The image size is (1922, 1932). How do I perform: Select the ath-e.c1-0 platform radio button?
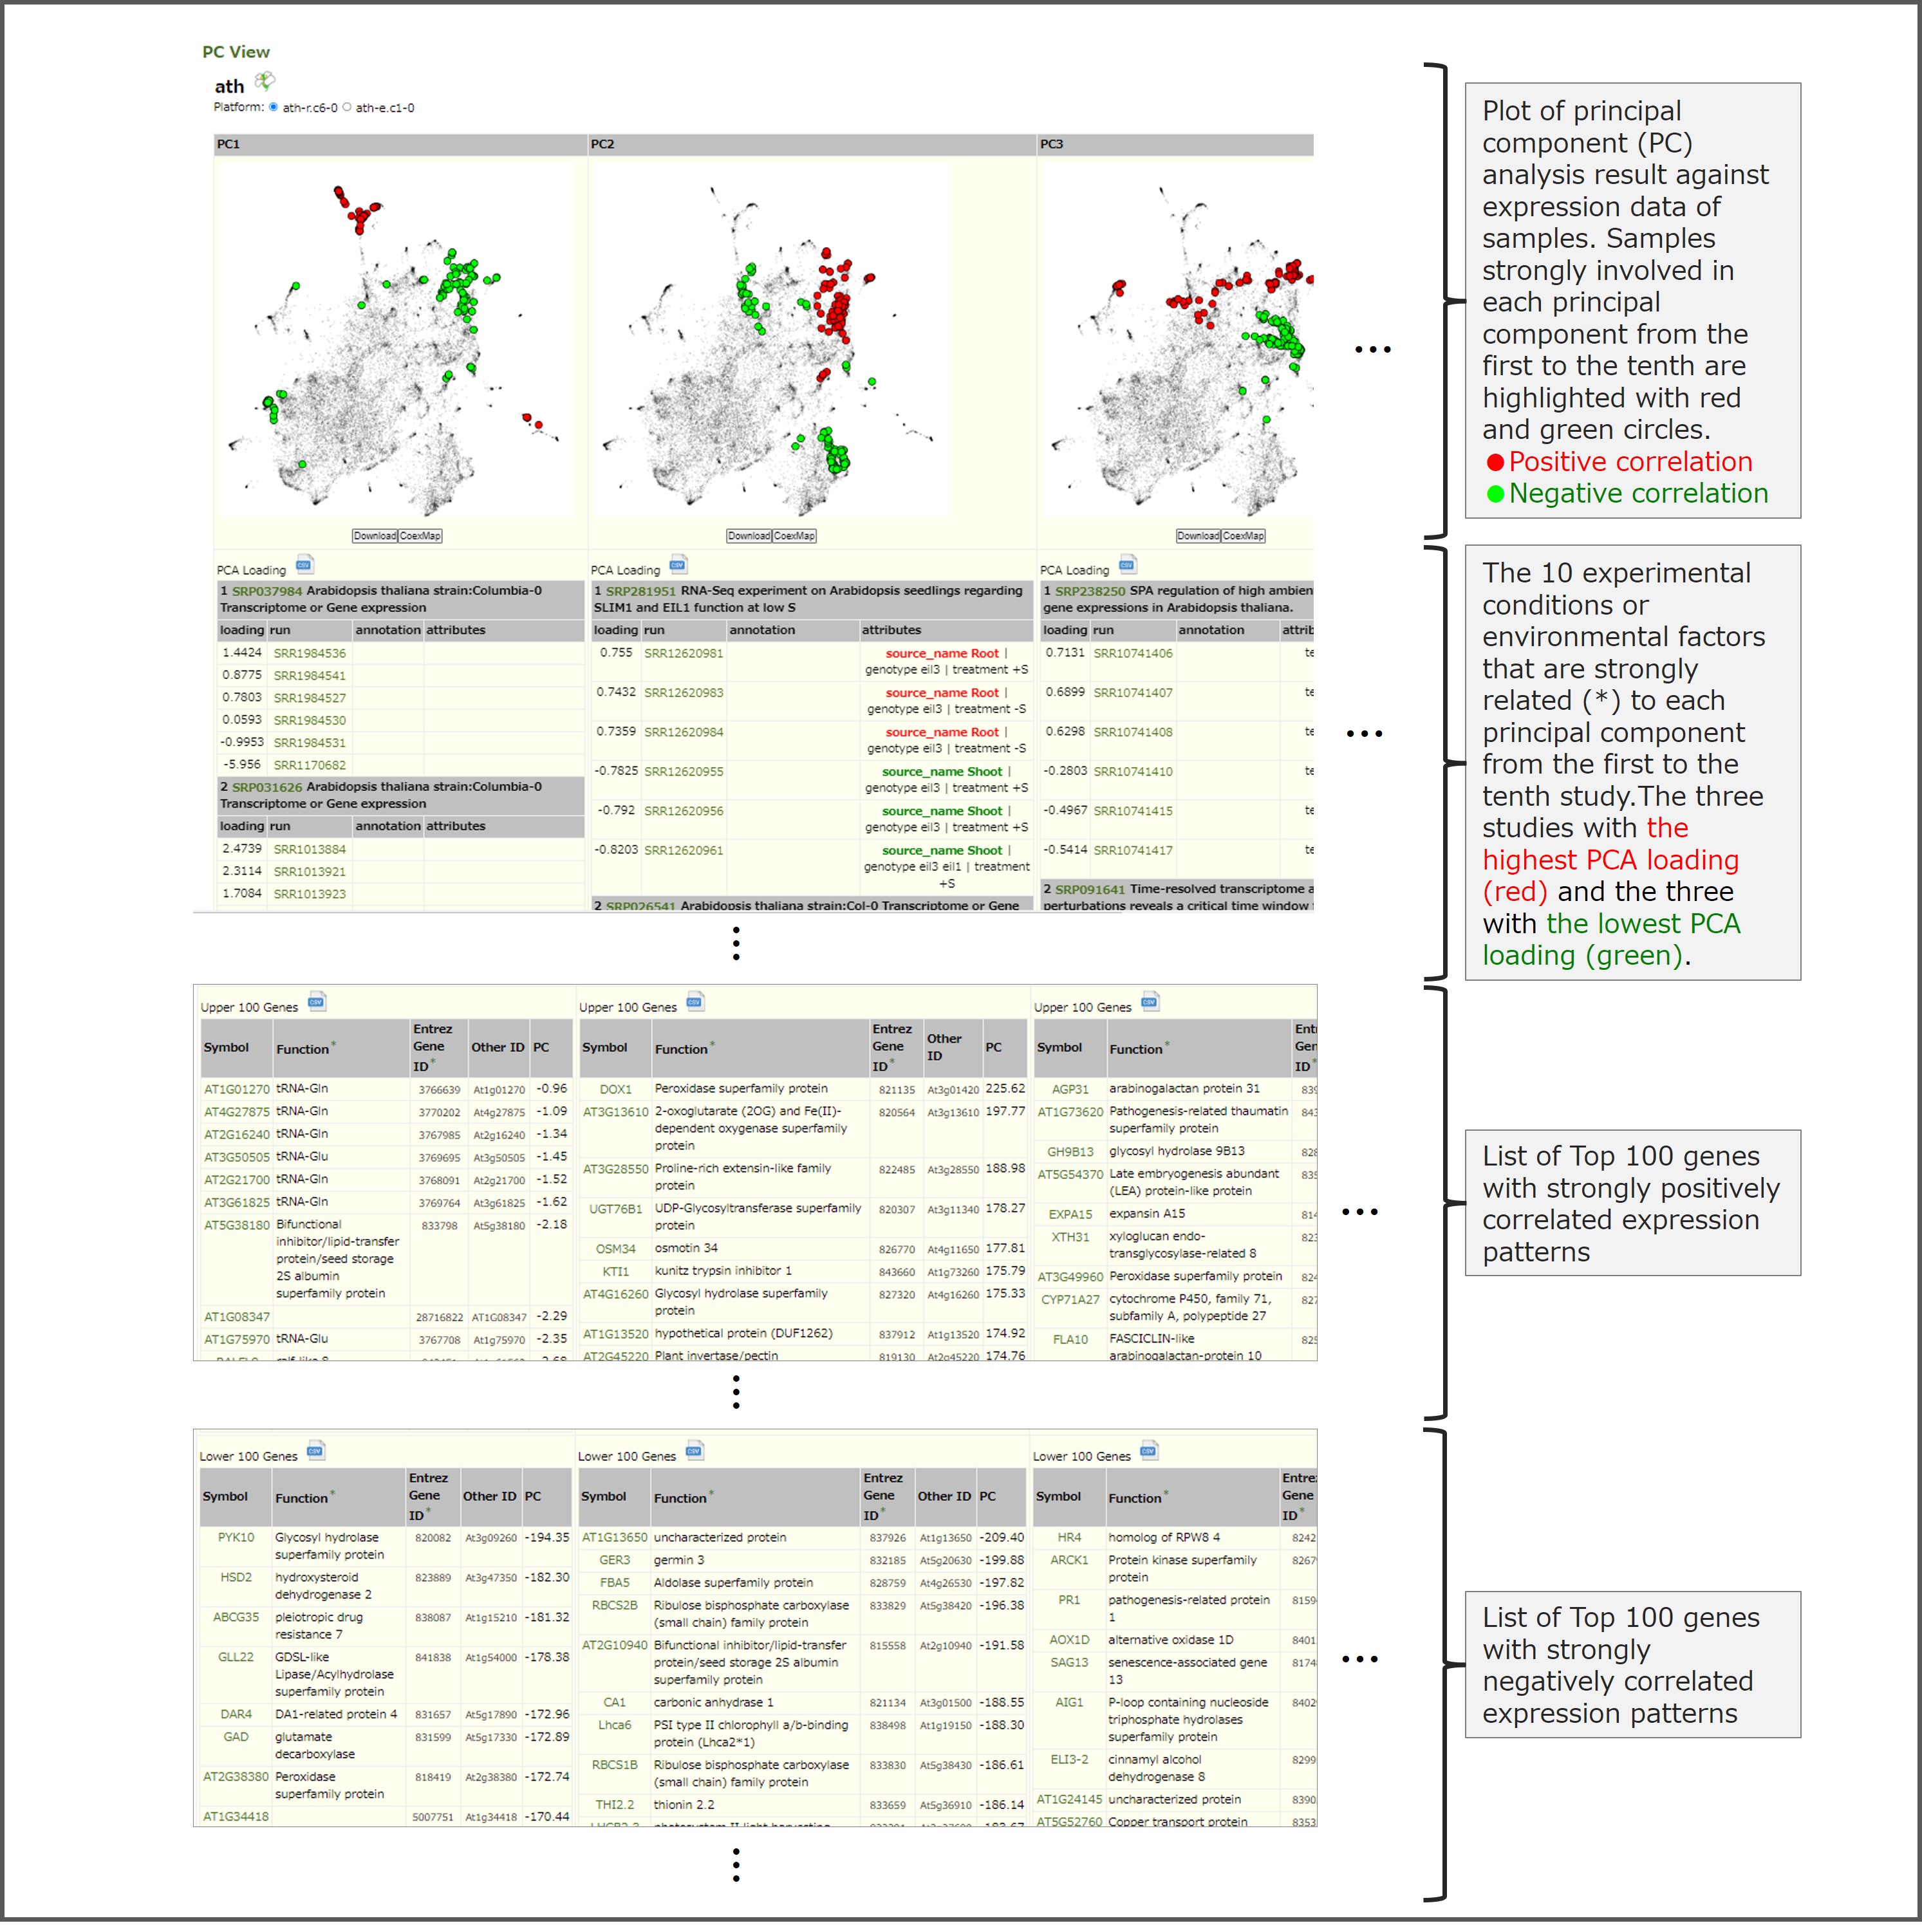(x=347, y=107)
